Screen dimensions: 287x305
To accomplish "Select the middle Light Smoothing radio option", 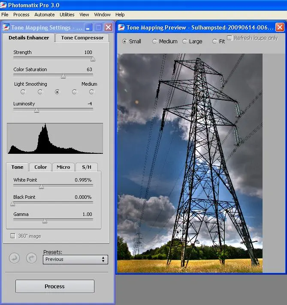I will (57, 92).
